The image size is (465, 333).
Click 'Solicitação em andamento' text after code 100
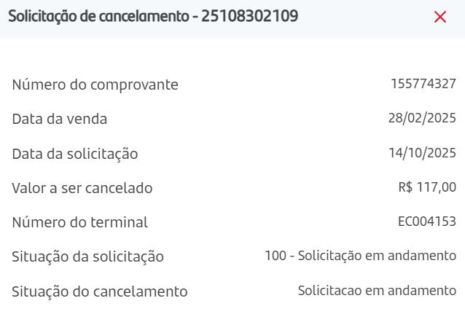[x=377, y=256]
